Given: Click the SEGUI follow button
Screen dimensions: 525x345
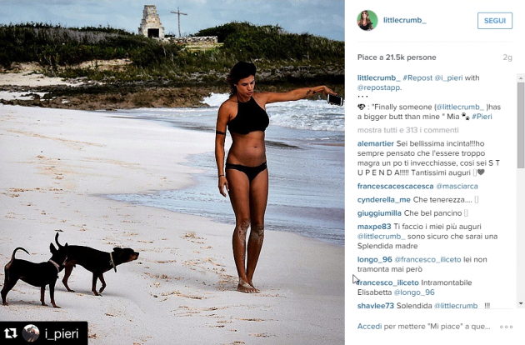Looking at the screenshot, I should coord(495,21).
